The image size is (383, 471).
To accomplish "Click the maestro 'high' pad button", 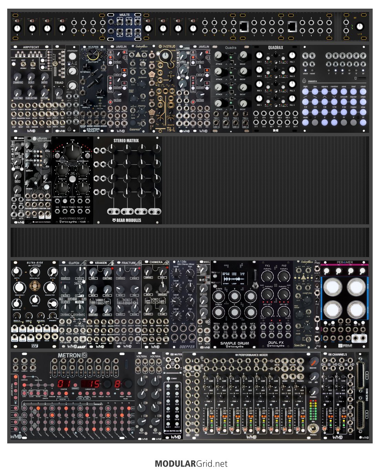I will click(x=306, y=92).
